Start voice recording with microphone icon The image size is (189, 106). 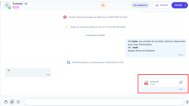coord(187,102)
